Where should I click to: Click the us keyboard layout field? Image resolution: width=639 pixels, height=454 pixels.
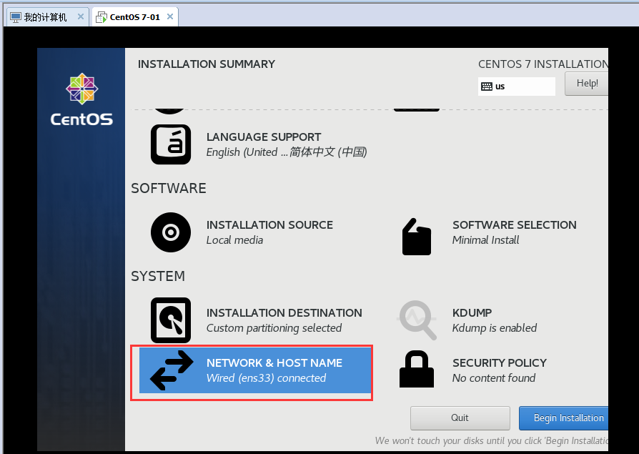coord(516,87)
